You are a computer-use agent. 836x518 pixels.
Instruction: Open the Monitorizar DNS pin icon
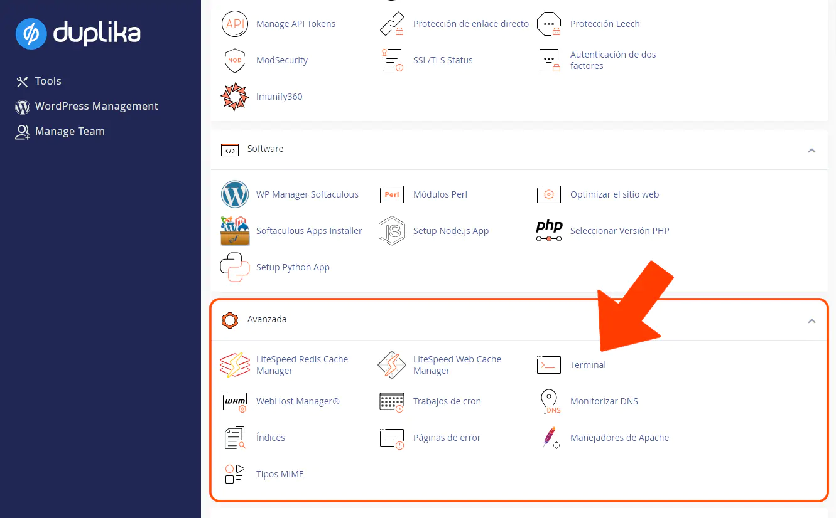[x=549, y=401]
